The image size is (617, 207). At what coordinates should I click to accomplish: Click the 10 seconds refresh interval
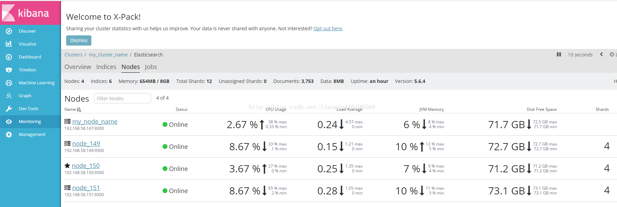pos(580,55)
